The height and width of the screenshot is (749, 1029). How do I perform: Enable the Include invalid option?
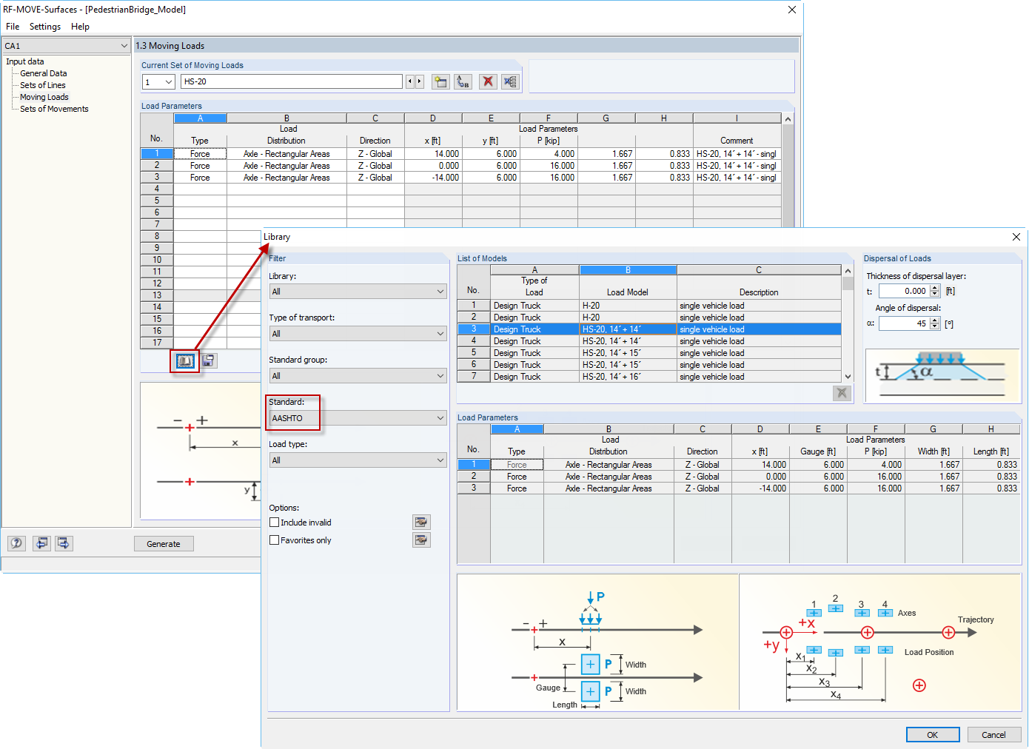[x=275, y=522]
